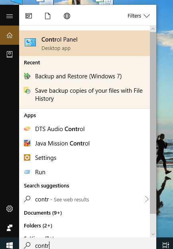Click the feedback person icon in sidebar

pyautogui.click(x=10, y=228)
